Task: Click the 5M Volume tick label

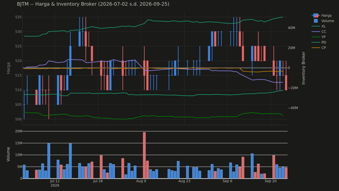Action: click(x=20, y=167)
